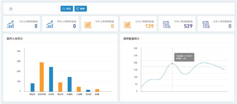Click the 上月上报病种数量 label
Viewport: 237px width, 104px height.
coord(145,21)
